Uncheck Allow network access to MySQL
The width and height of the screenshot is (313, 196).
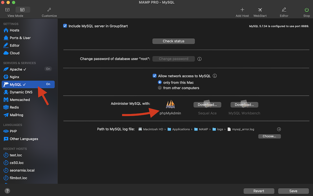click(154, 76)
